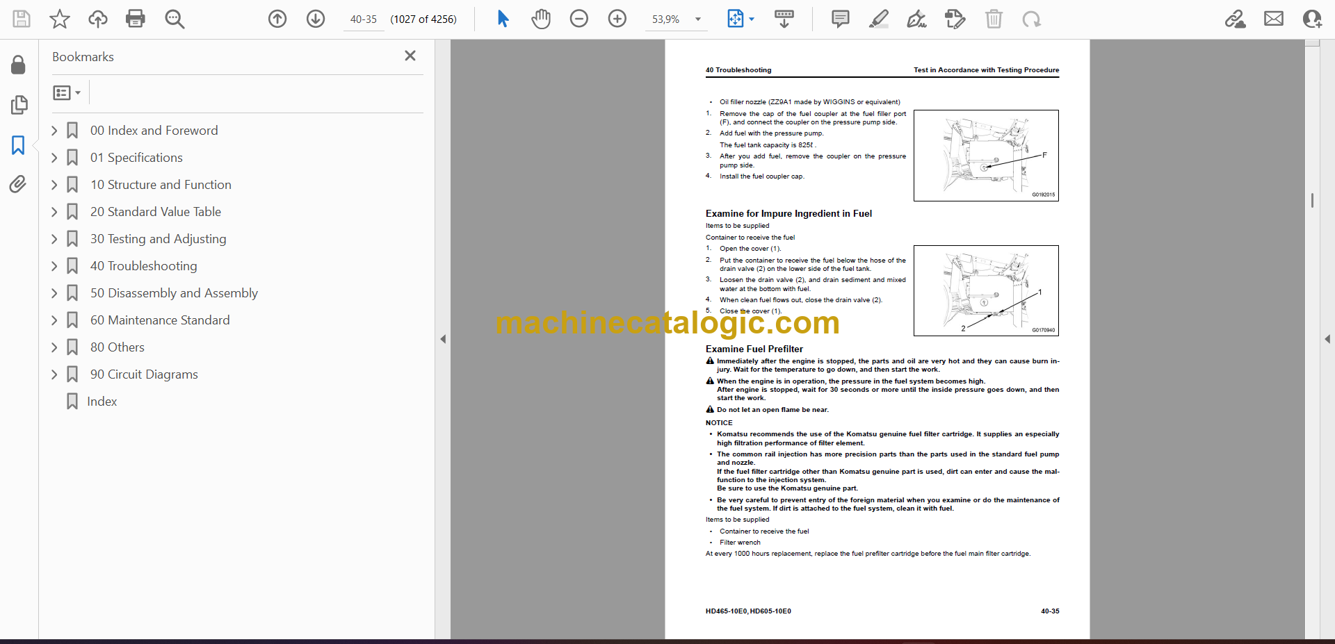Expand the 01 Specifications bookmark

tap(54, 158)
